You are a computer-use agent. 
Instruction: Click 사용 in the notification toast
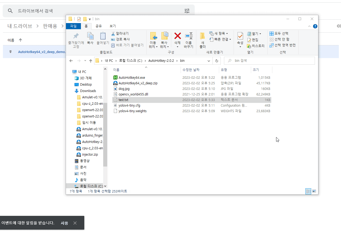[64, 223]
